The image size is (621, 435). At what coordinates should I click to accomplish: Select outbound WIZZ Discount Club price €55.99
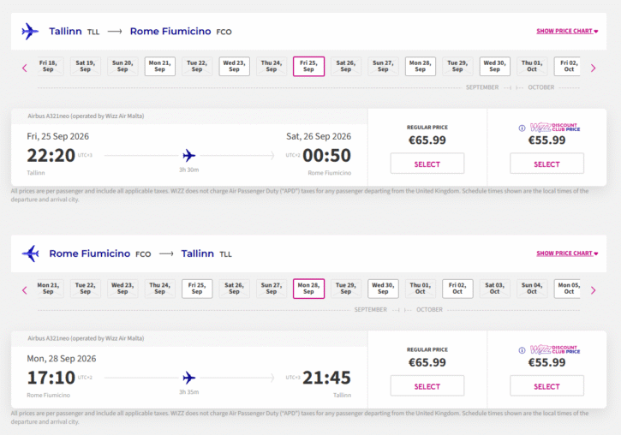(x=546, y=164)
